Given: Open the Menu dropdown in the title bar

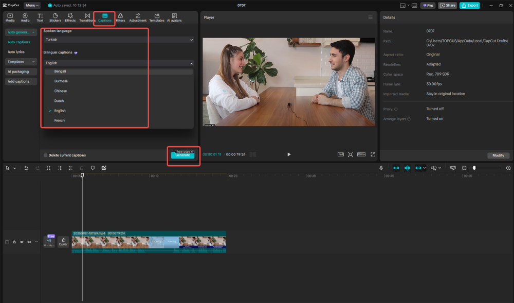Looking at the screenshot, I should [x=32, y=5].
